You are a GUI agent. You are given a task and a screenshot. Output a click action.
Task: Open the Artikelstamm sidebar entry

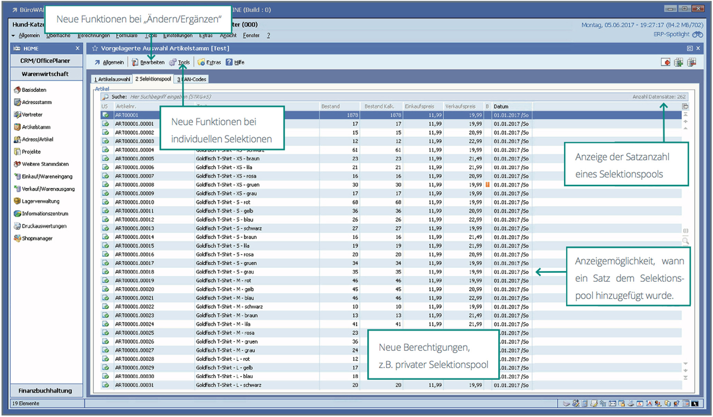click(x=36, y=127)
